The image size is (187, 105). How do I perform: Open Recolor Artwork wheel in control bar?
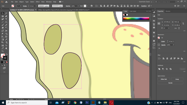tap(91, 6)
